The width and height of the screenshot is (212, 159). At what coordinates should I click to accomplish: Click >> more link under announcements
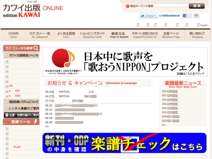[x=47, y=127]
